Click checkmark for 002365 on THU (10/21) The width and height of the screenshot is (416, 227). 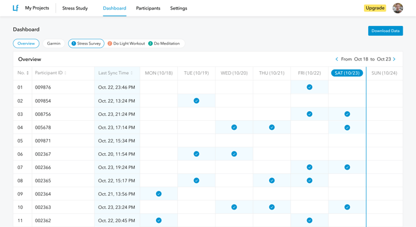[x=271, y=181]
